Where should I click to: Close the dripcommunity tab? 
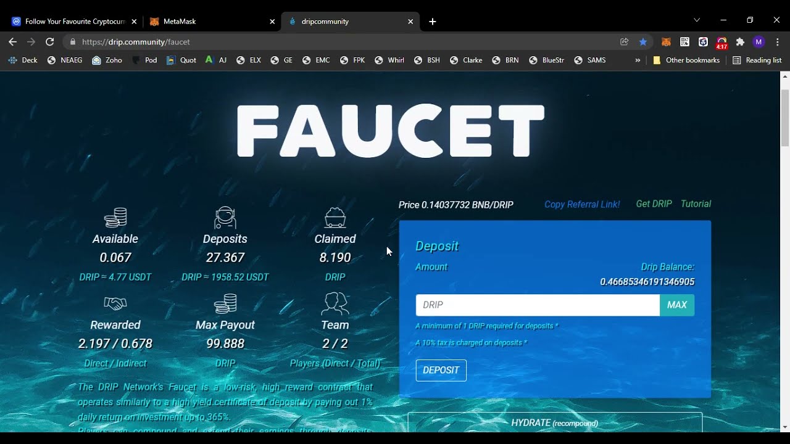410,22
